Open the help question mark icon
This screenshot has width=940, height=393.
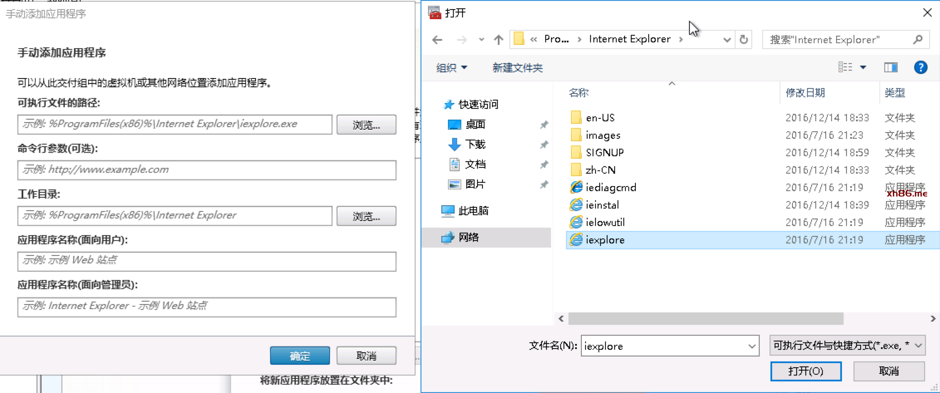(x=920, y=67)
